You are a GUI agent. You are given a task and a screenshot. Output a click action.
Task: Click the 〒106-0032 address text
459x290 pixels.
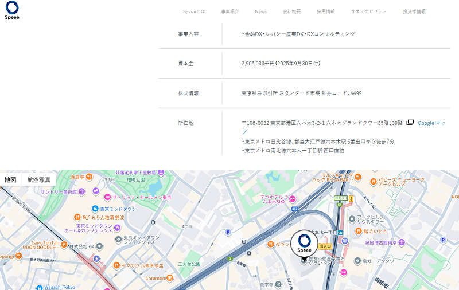(322, 123)
